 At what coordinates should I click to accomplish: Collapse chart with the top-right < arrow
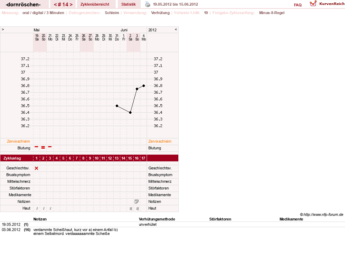176,29
